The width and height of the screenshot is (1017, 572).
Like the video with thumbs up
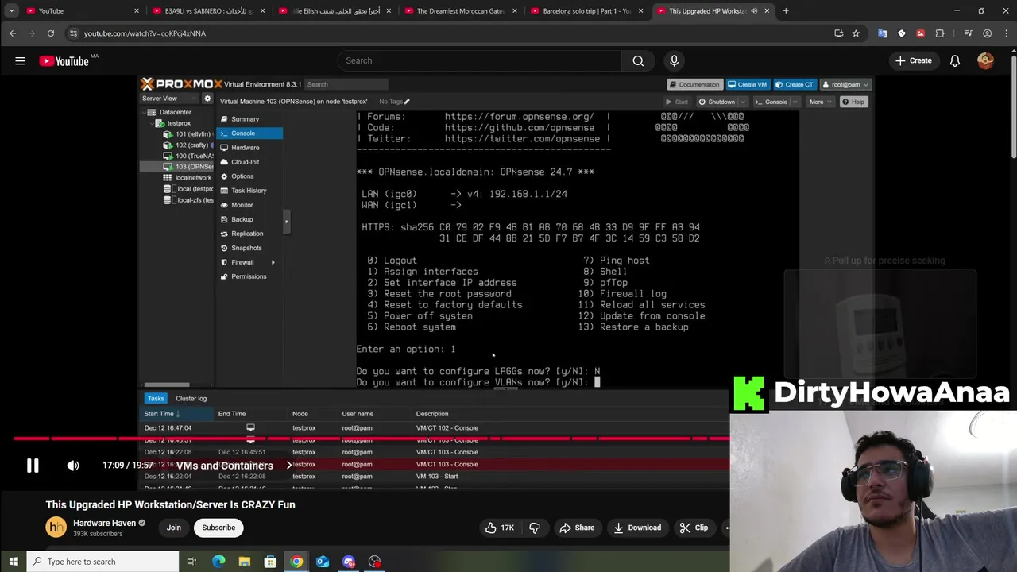coord(500,528)
